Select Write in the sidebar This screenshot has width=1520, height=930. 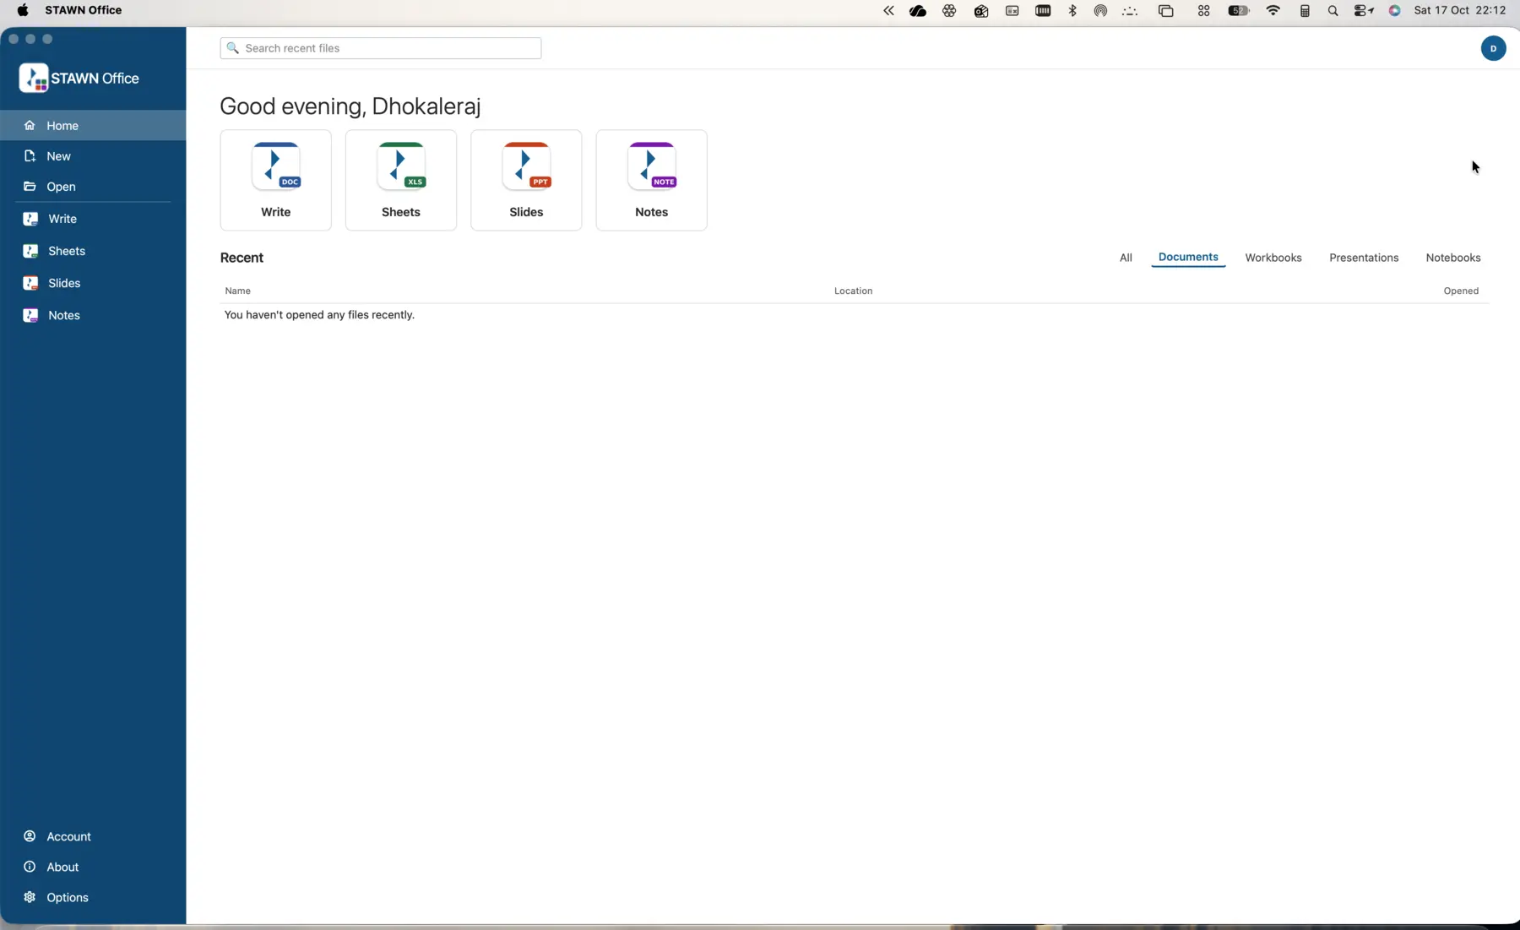click(x=93, y=219)
